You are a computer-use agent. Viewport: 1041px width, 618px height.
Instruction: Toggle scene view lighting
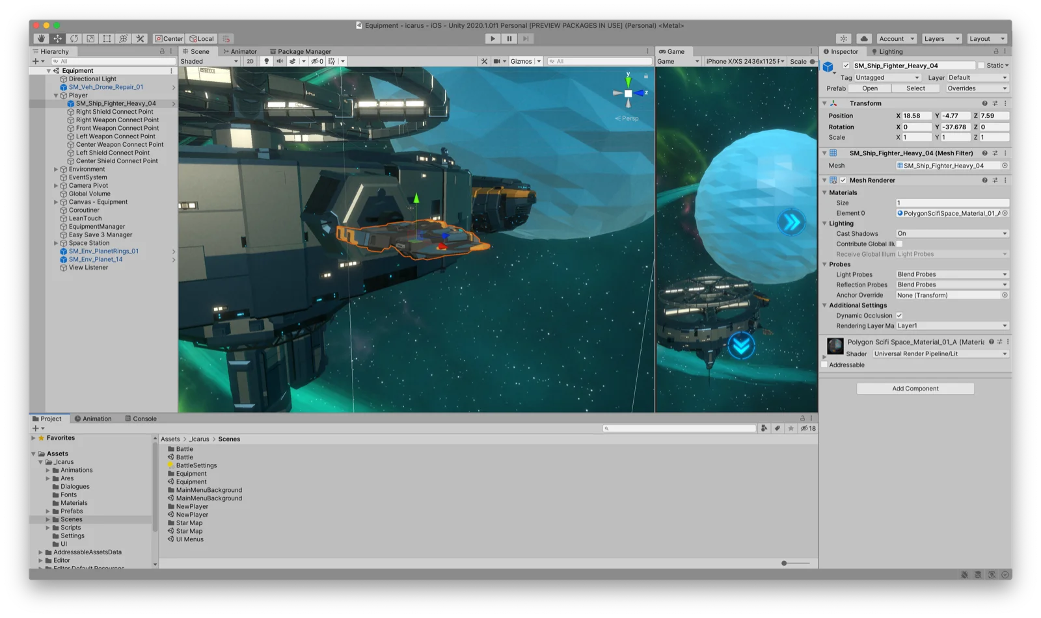[x=266, y=60]
